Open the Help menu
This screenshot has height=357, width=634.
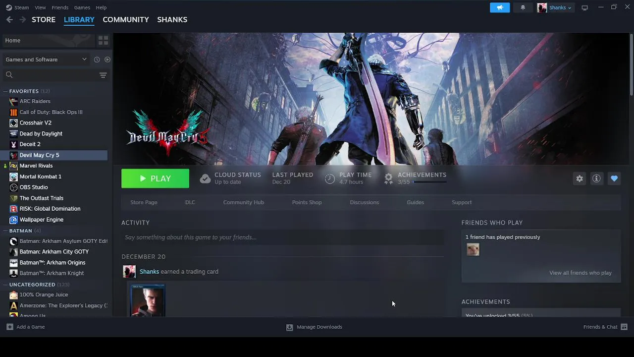101,7
